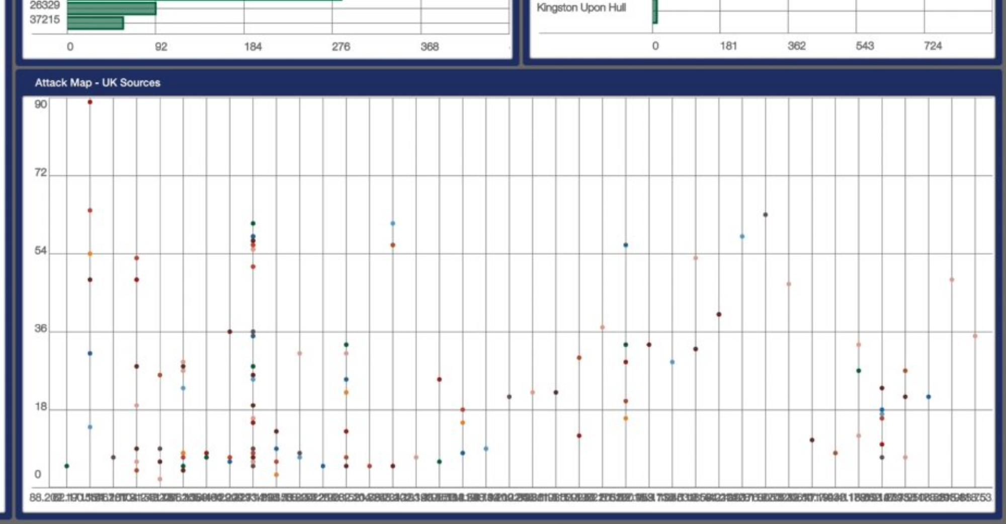The width and height of the screenshot is (1006, 524).
Task: Click the Kingston Upon Hull label
Action: pos(581,8)
